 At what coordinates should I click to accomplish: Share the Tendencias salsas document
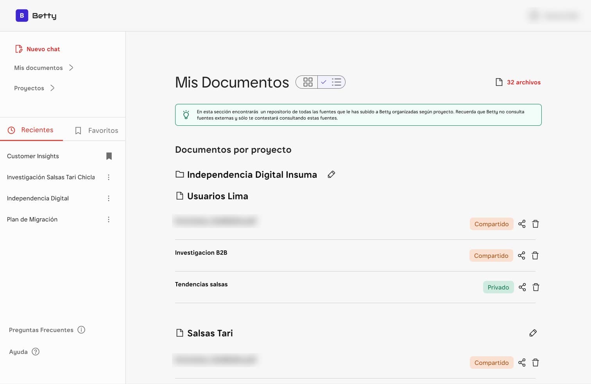(522, 287)
